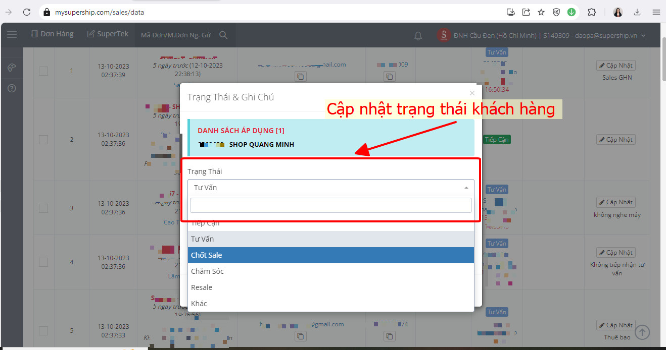Toggle the hamburger sidebar menu

coord(12,34)
